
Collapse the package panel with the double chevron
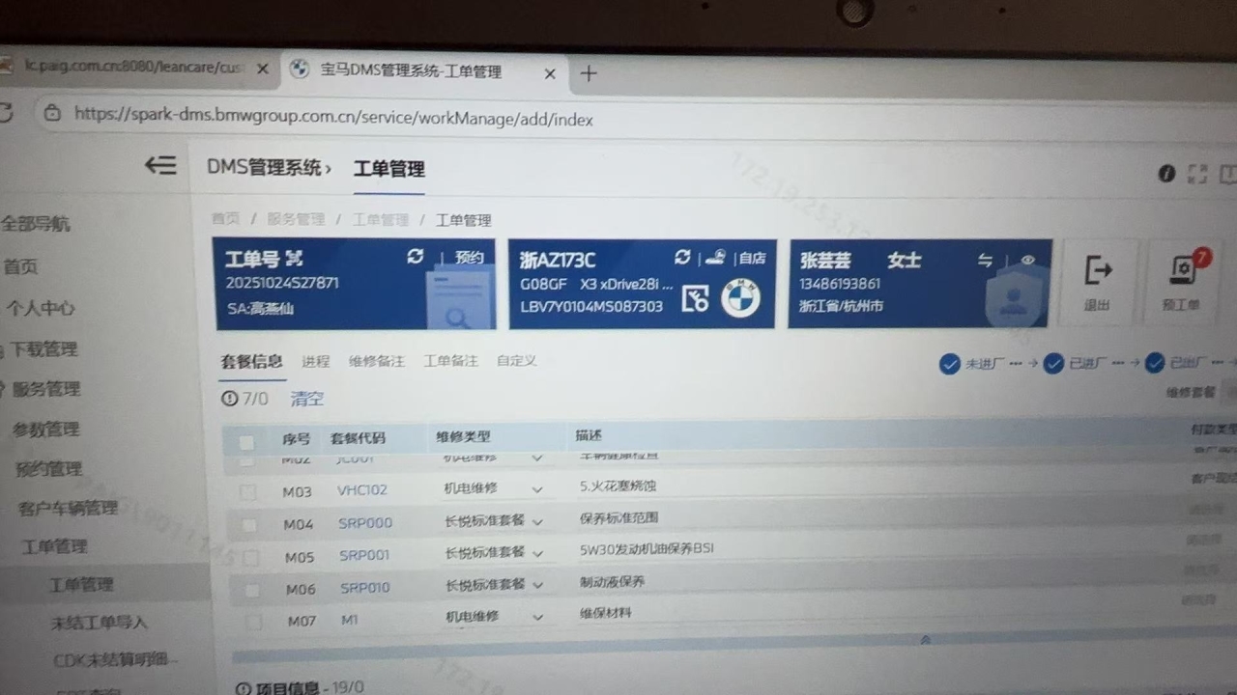(925, 639)
